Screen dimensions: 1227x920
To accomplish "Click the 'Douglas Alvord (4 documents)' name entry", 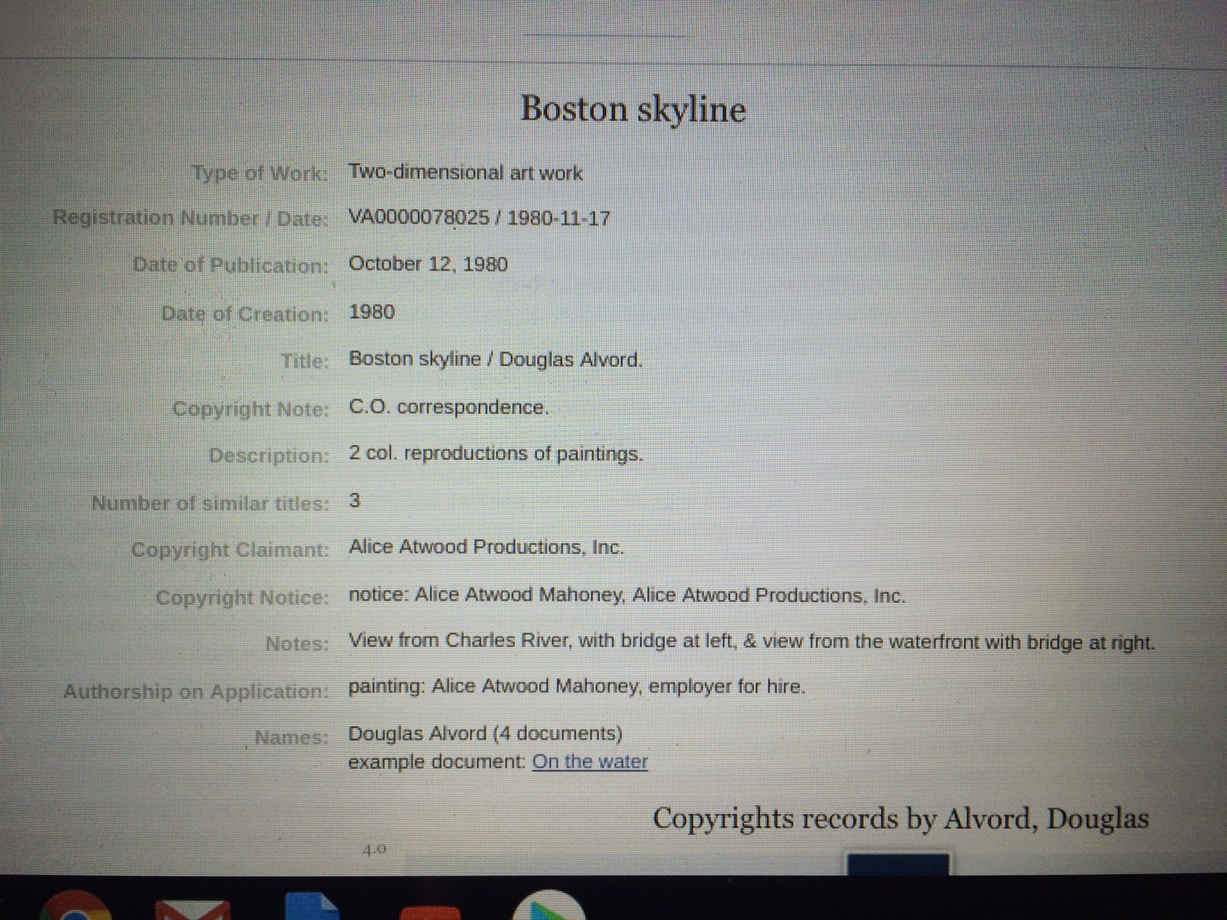I will point(485,733).
